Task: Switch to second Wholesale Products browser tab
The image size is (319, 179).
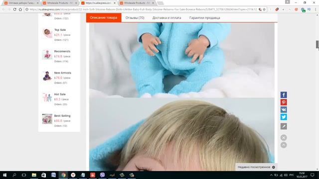Action: (60, 3)
